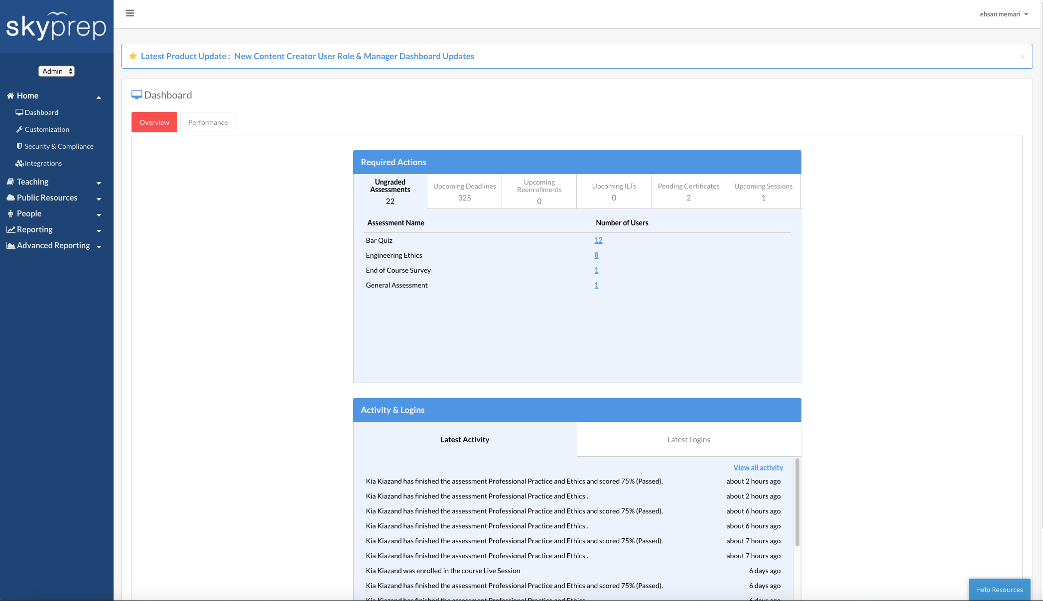Click the Help Resources button
This screenshot has width=1043, height=601.
[x=999, y=589]
